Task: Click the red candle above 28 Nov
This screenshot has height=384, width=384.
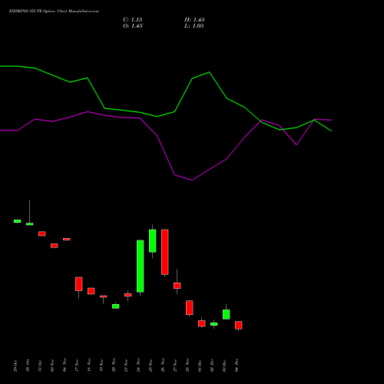Action: click(190, 308)
